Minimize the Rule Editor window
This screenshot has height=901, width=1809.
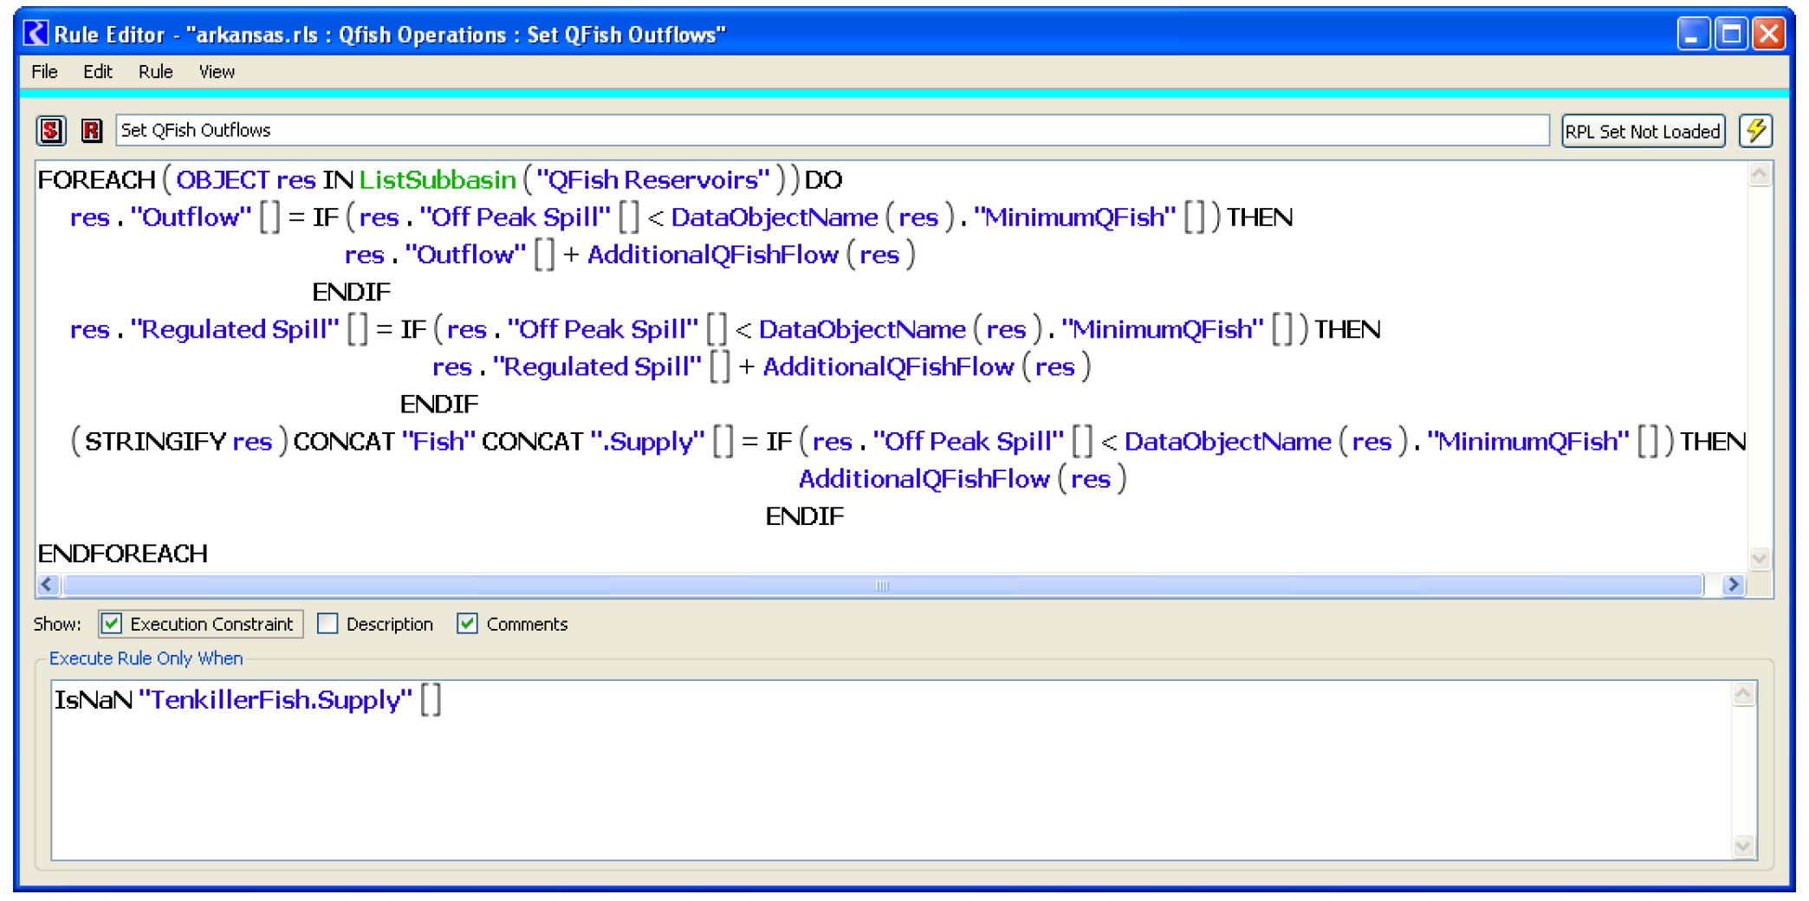pyautogui.click(x=1692, y=34)
